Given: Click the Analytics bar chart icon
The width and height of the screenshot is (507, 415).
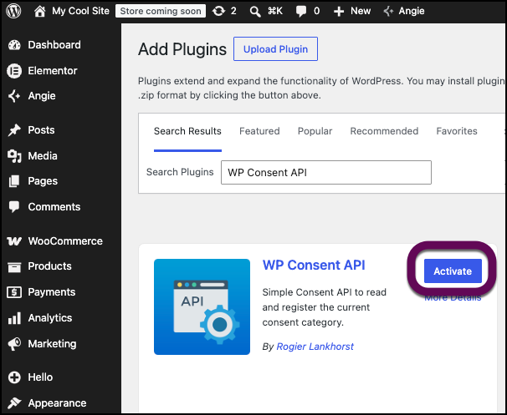Looking at the screenshot, I should pos(14,318).
